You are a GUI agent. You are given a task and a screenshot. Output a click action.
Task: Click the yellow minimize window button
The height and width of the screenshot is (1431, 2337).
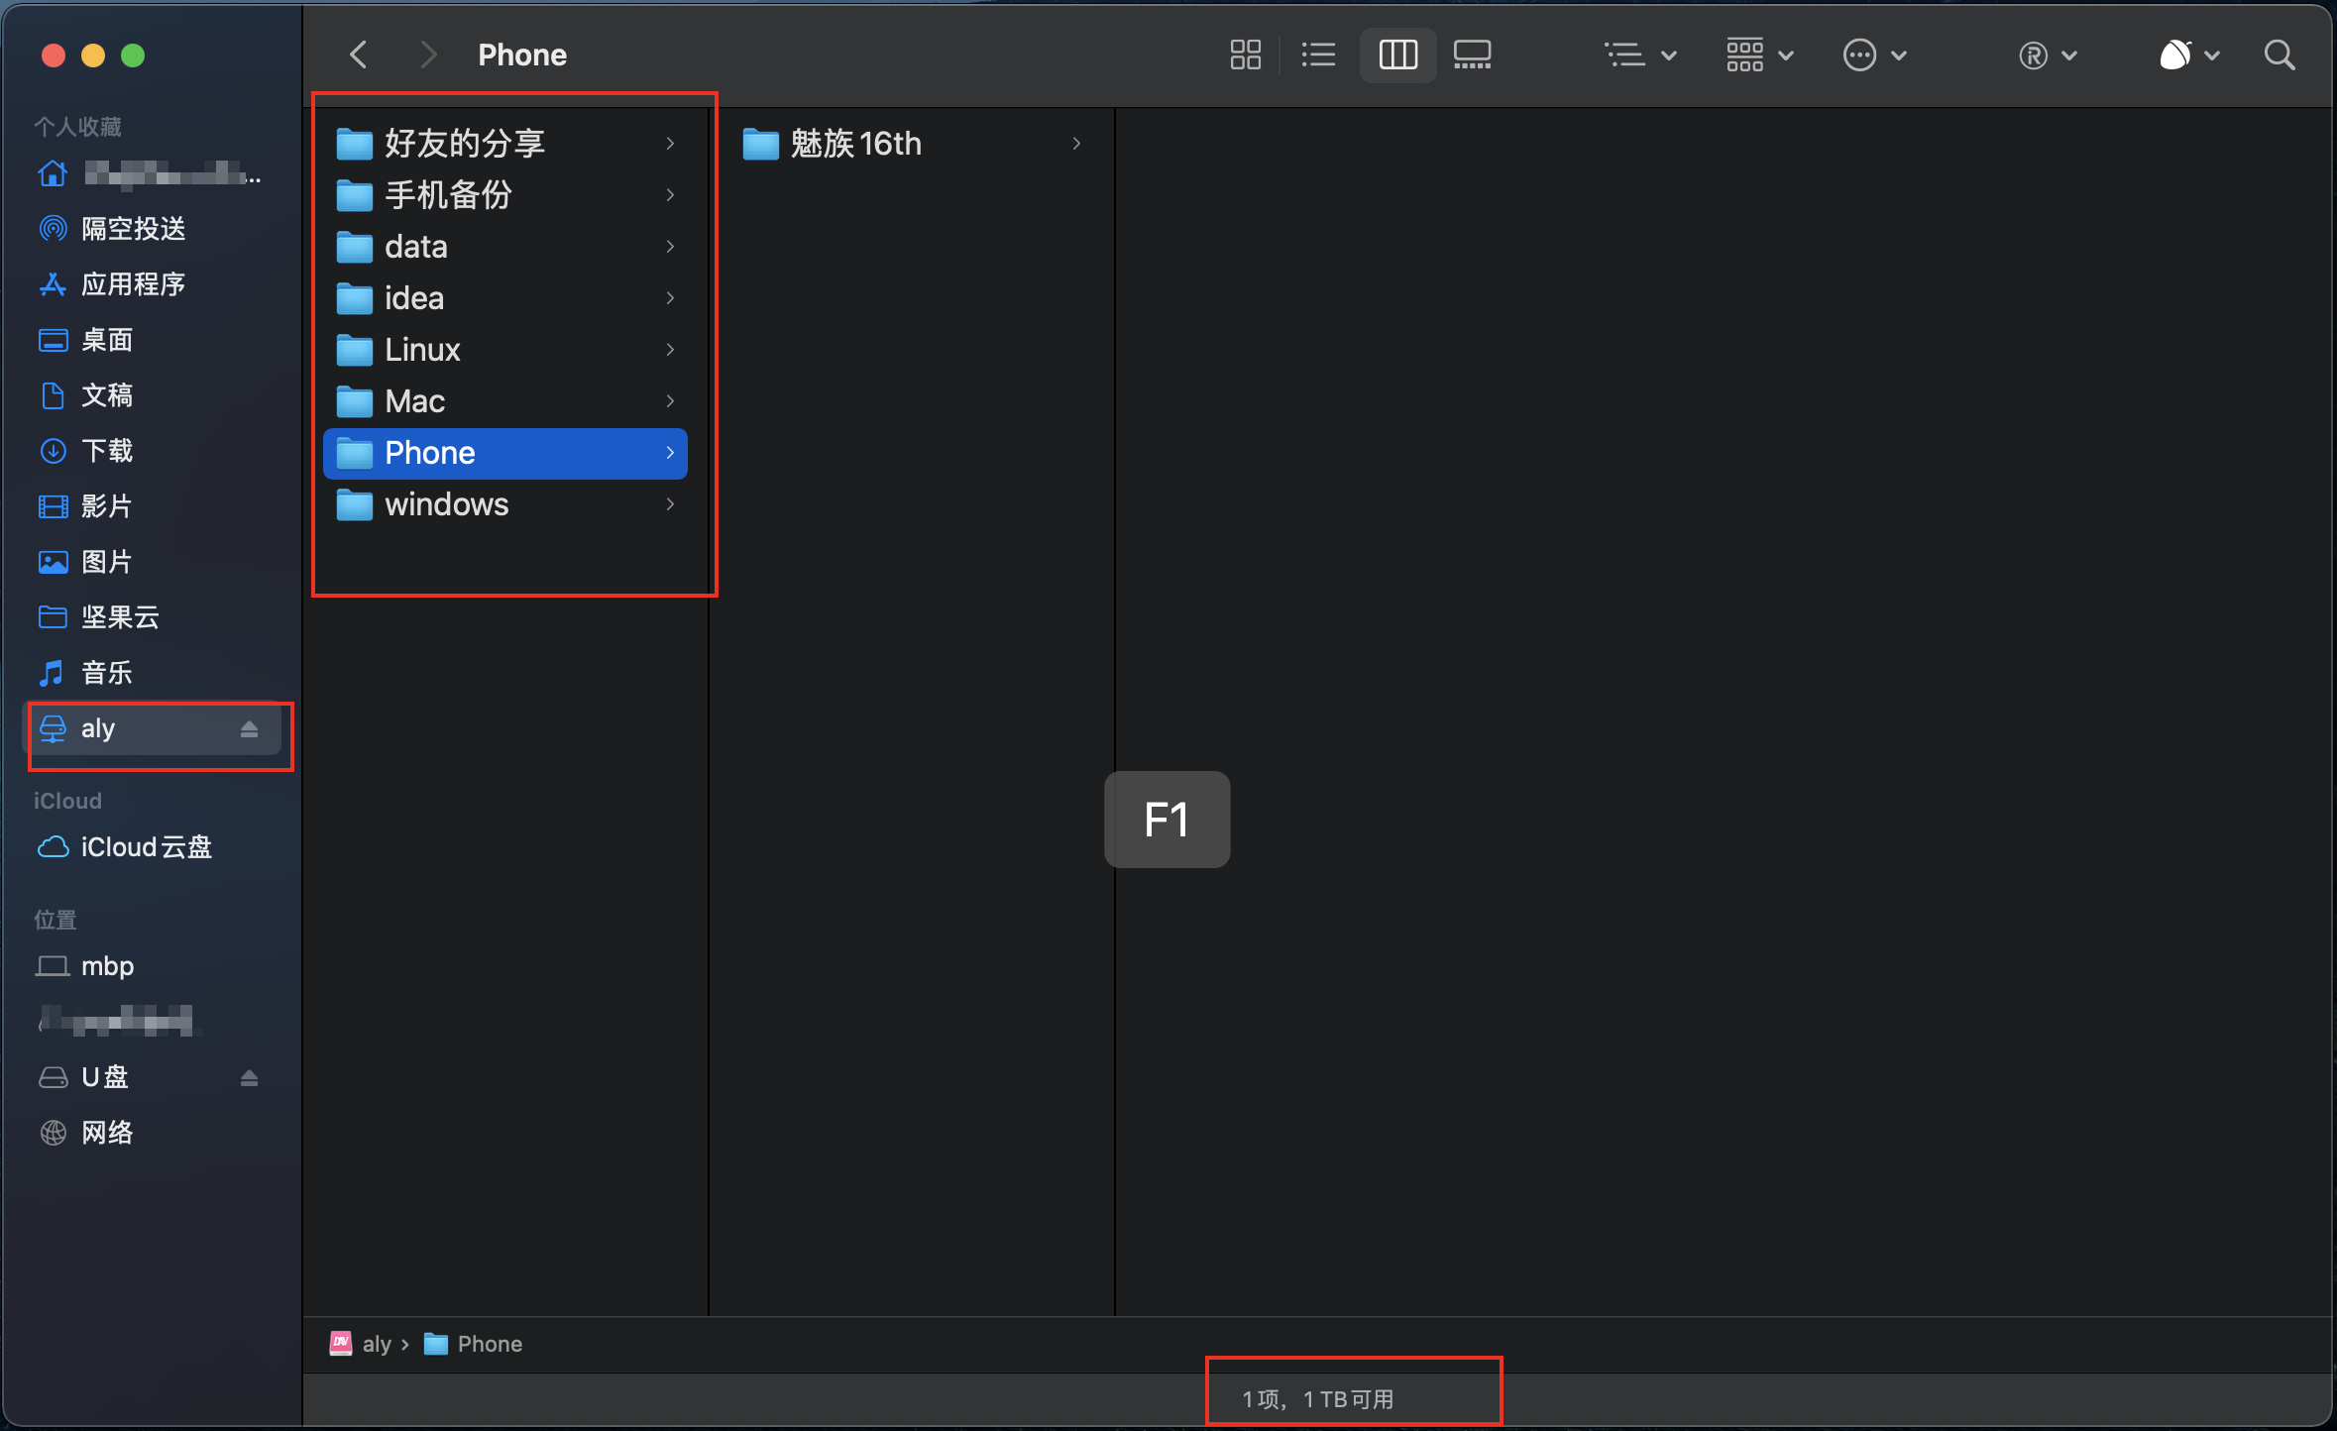[x=93, y=55]
